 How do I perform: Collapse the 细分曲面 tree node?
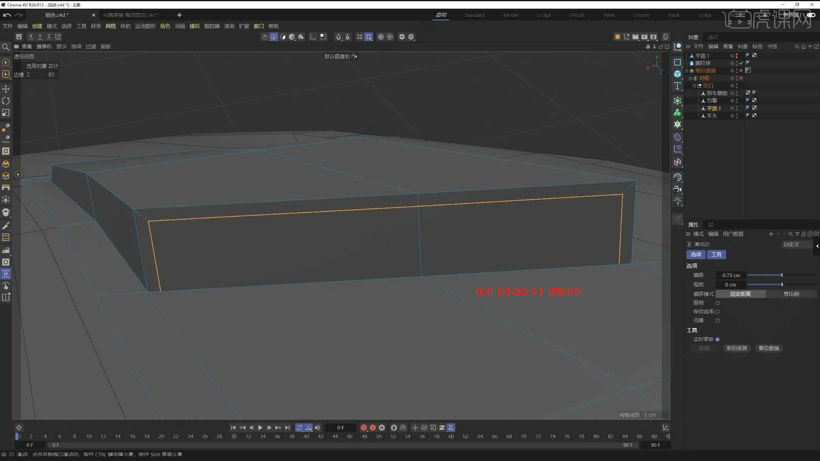(687, 71)
